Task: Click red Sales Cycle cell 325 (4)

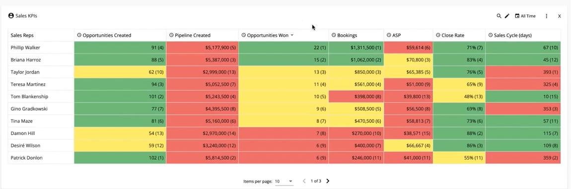Action: click(x=523, y=84)
